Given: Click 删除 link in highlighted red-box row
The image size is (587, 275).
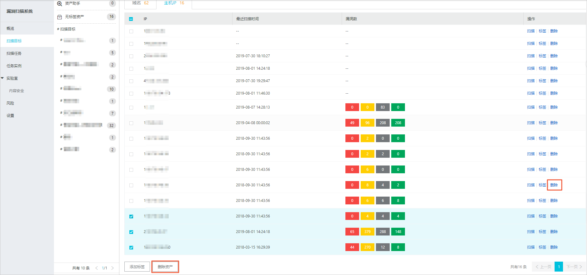Looking at the screenshot, I should tap(554, 185).
